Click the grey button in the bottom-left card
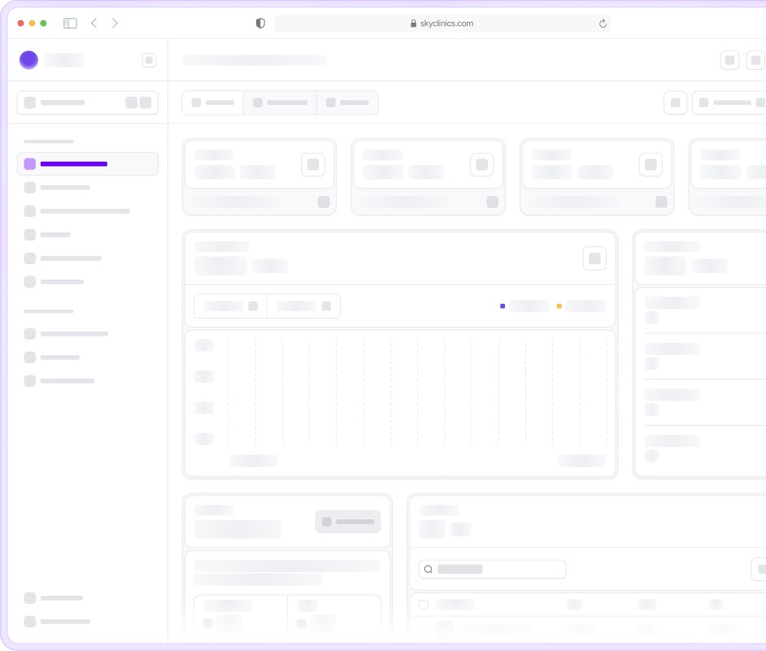This screenshot has height=651, width=766. point(347,522)
